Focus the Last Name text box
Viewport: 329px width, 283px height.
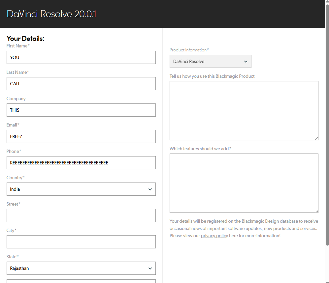pyautogui.click(x=81, y=84)
